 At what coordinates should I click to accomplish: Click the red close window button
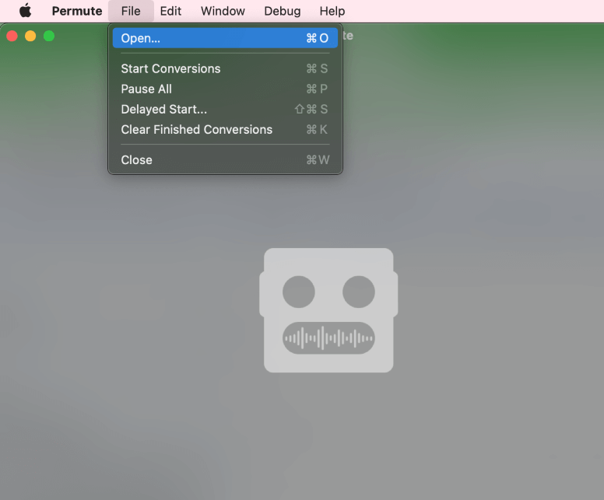point(12,37)
